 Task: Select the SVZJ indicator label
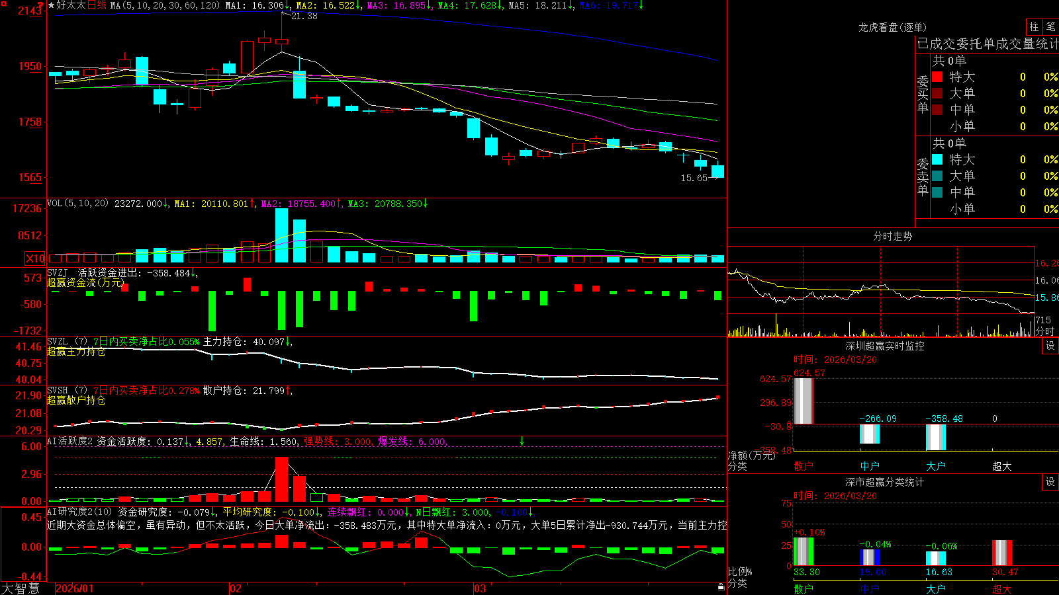58,272
